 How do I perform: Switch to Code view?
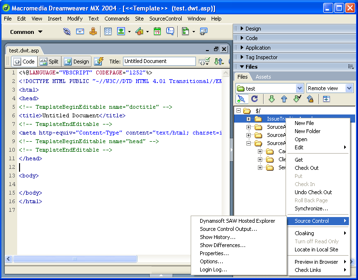point(24,62)
